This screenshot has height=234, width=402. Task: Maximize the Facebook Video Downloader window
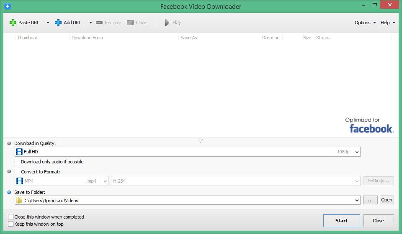tap(374, 5)
